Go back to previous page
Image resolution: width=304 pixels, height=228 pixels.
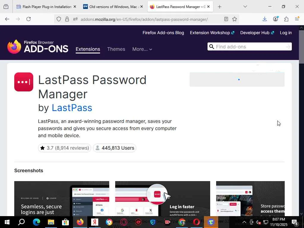click(x=7, y=19)
